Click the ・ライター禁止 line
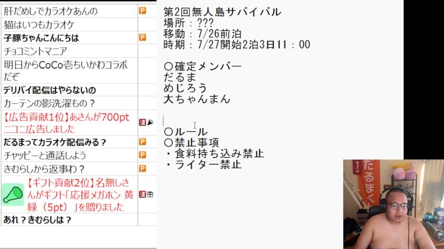Image resolution: width=444 pixels, height=249 pixels. click(x=203, y=164)
